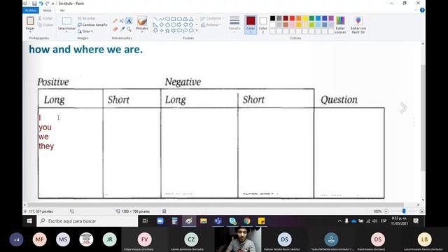Choose the triangle shape
This screenshot has width=448, height=252.
pyautogui.click(x=191, y=19)
